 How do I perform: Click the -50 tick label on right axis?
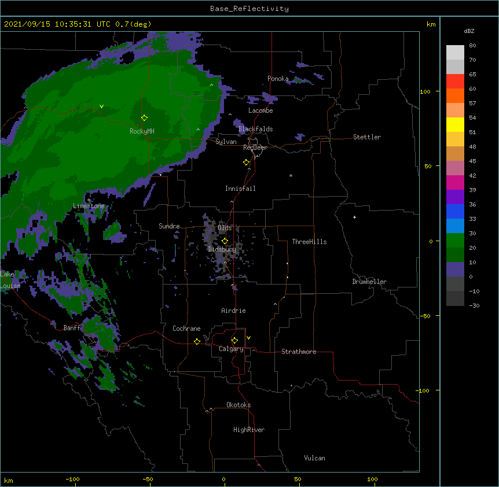coord(425,316)
